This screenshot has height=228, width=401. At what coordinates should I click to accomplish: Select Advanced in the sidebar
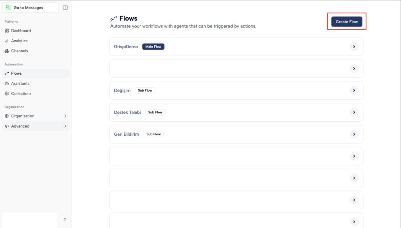point(20,126)
